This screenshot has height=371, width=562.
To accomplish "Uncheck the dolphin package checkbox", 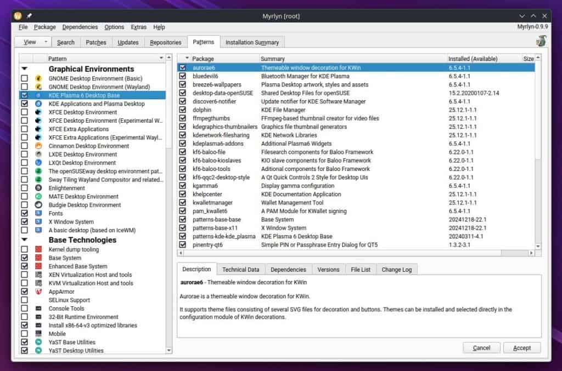I will pos(183,110).
